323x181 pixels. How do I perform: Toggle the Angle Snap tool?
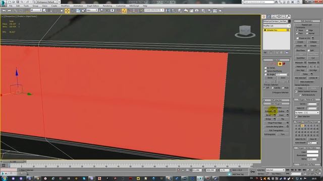pos(124,11)
